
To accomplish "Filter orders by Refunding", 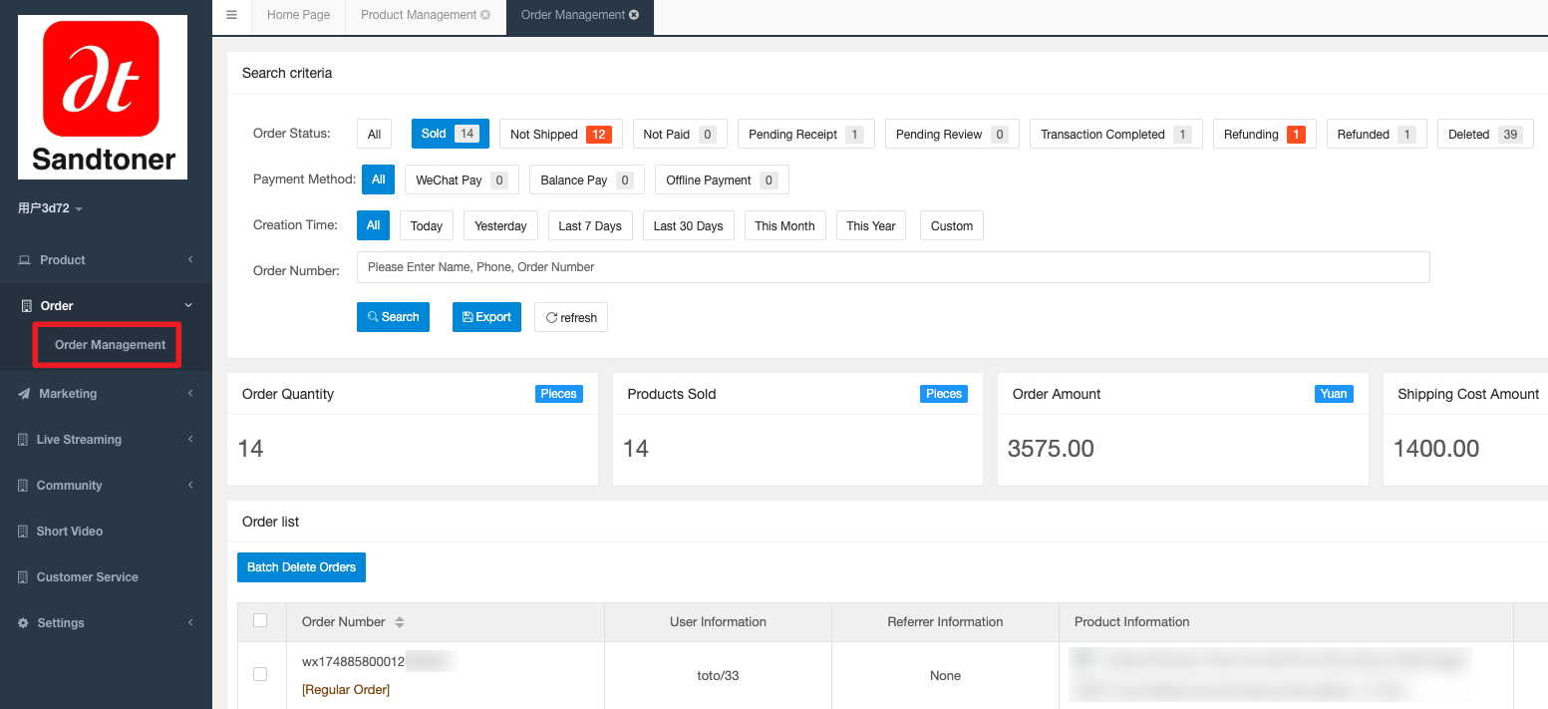I will pyautogui.click(x=1265, y=134).
